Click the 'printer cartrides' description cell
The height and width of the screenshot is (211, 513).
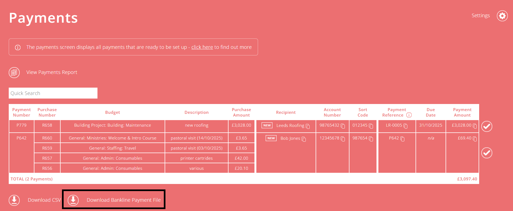coord(197,158)
